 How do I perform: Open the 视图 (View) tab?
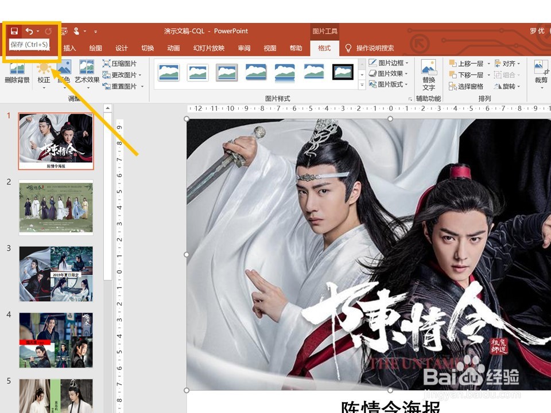pyautogui.click(x=270, y=48)
